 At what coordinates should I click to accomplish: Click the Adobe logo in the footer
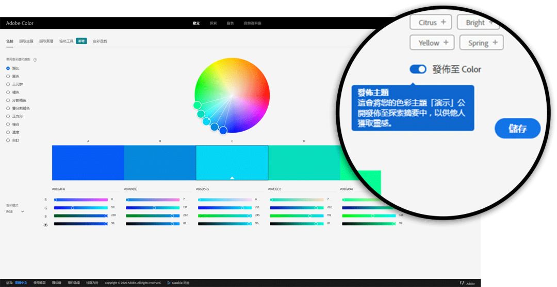pyautogui.click(x=462, y=283)
